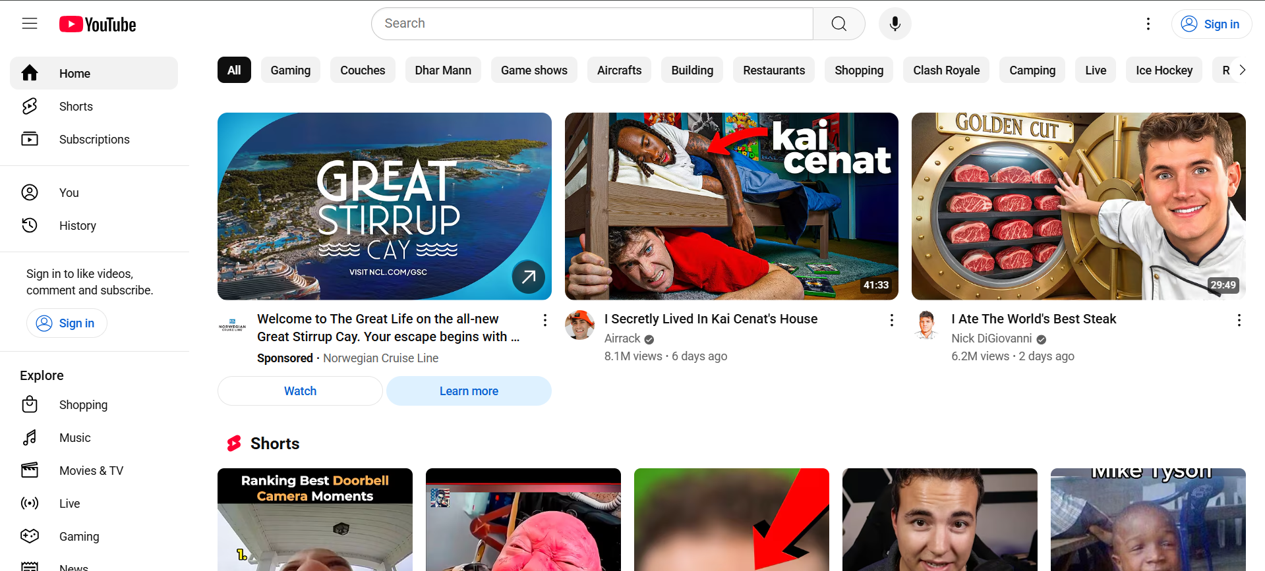
Task: Select the Gaming filter chip
Action: pos(290,70)
